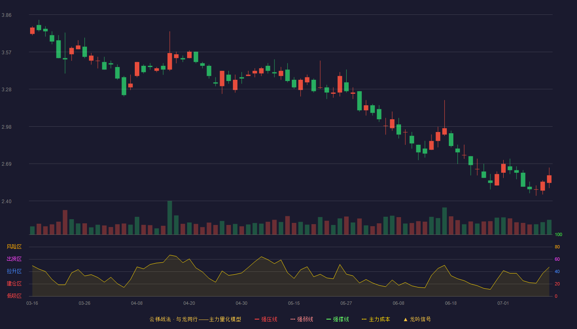Viewport: 577px width, 329px height.
Task: Toggle the 强压线 legend series
Action: tap(266, 319)
